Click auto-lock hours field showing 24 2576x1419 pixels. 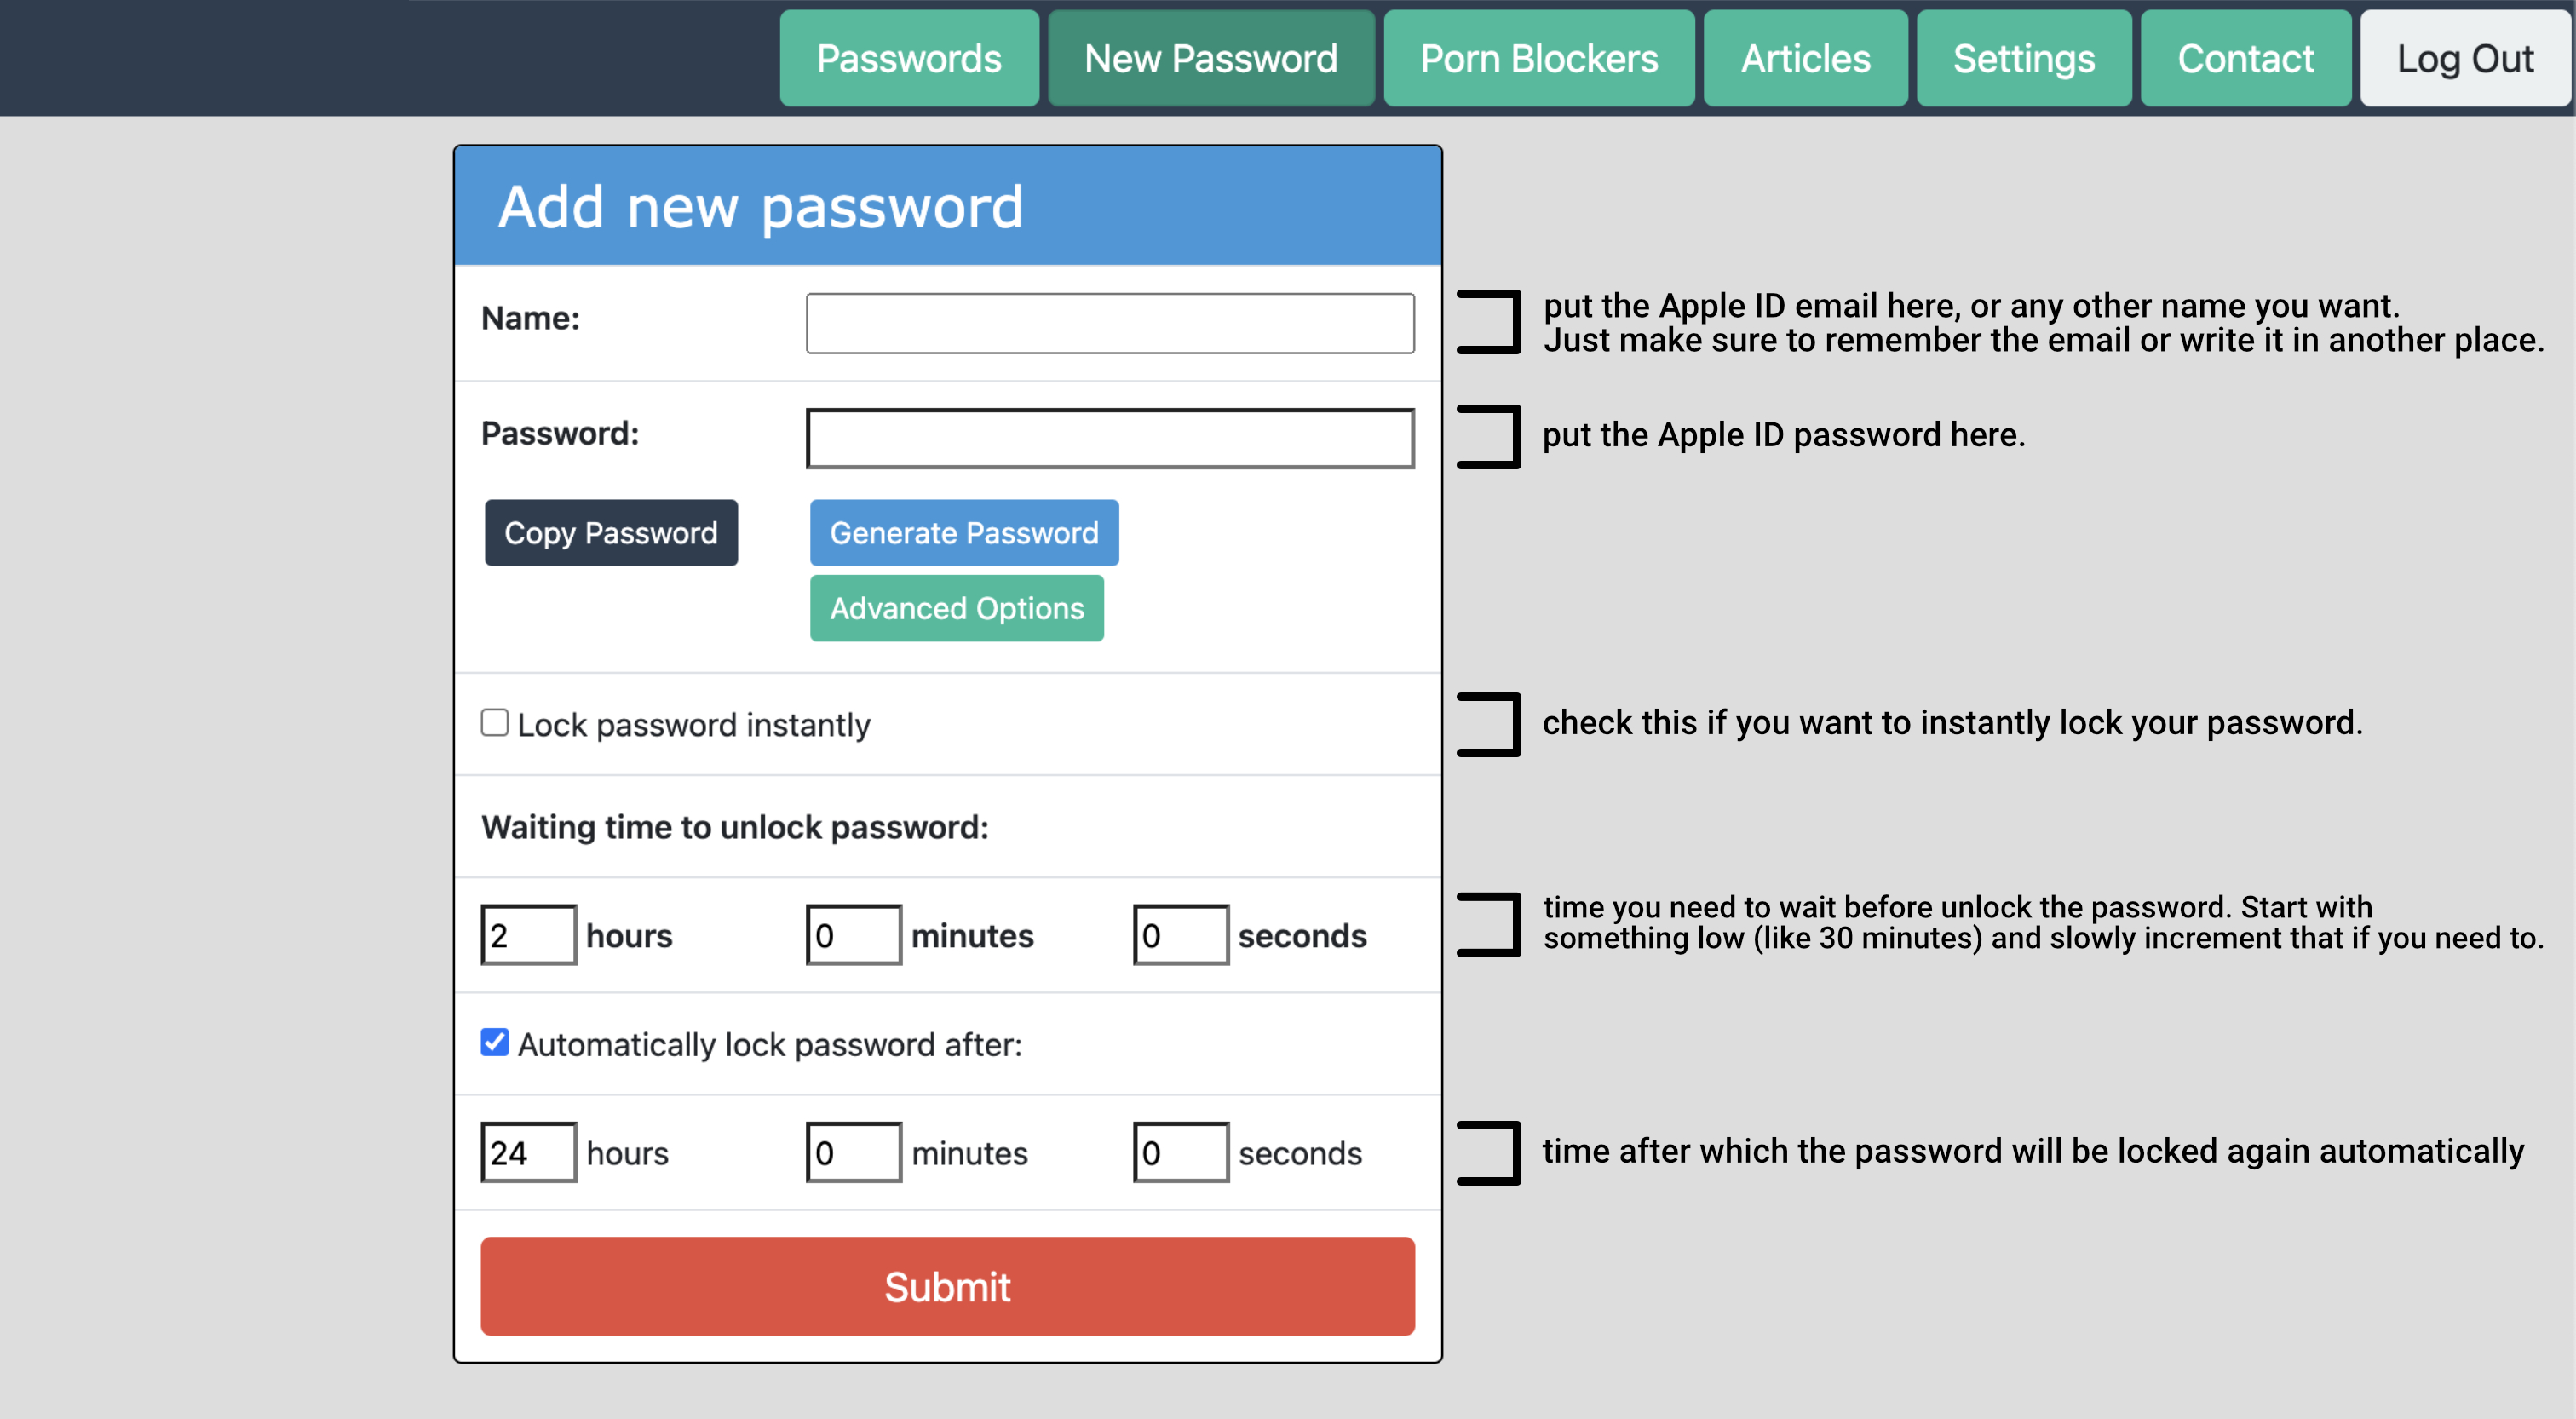click(x=528, y=1153)
